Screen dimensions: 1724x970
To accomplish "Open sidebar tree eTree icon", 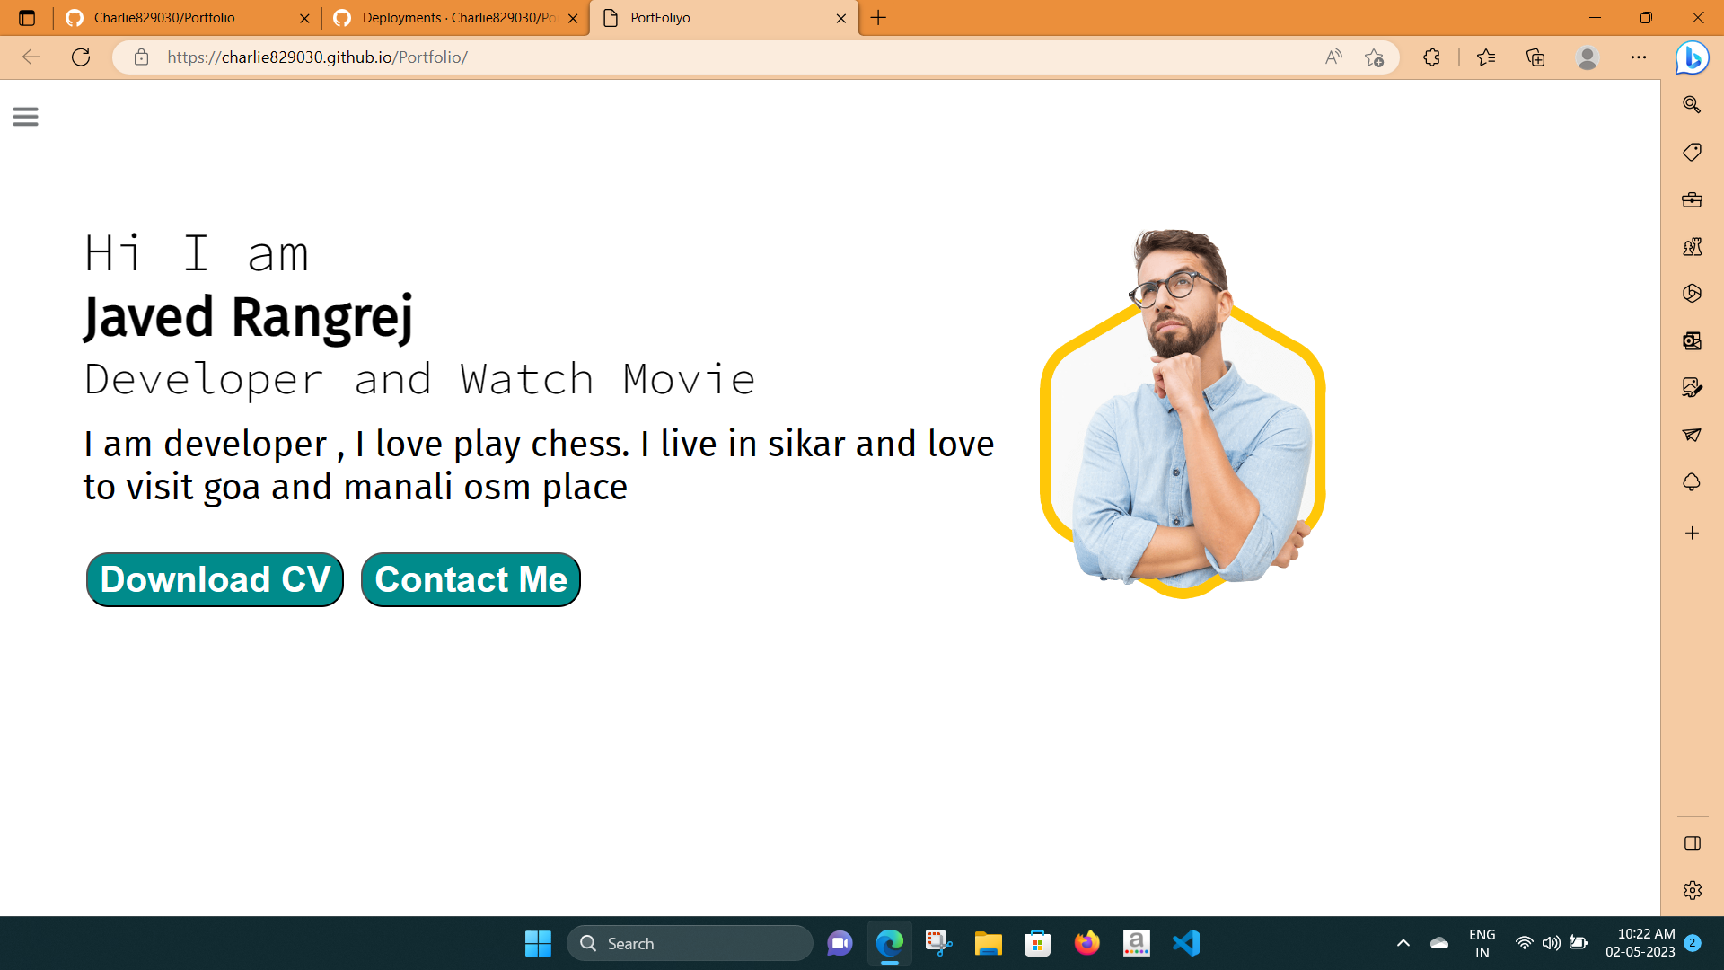I will (1692, 482).
